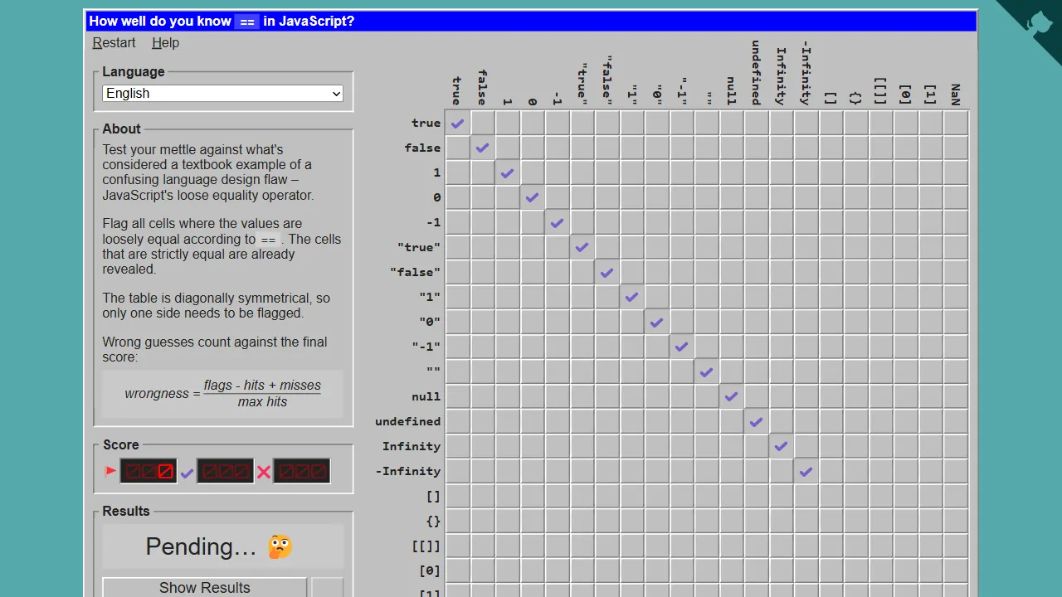Open the Help menu

(165, 43)
